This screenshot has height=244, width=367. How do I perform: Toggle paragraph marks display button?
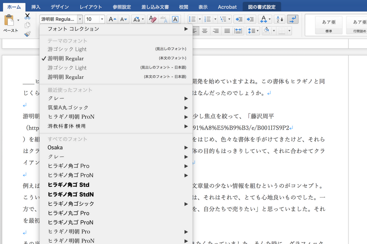tap(293, 19)
